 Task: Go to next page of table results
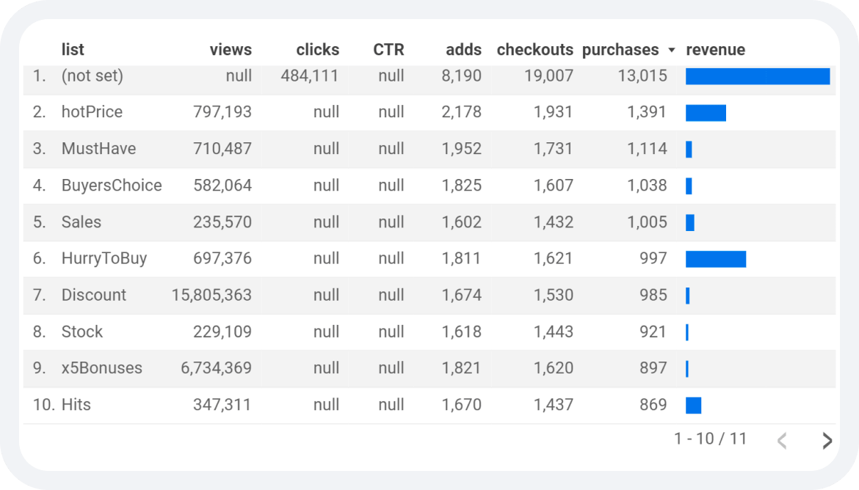pos(827,440)
